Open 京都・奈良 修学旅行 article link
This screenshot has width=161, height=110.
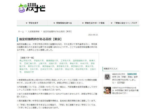125,80
